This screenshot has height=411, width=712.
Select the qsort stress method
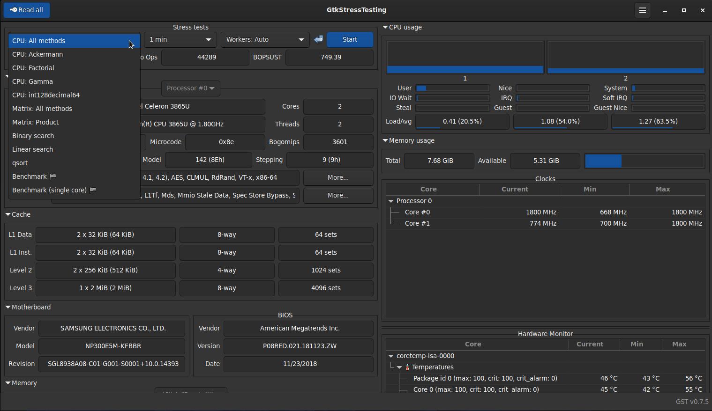20,163
